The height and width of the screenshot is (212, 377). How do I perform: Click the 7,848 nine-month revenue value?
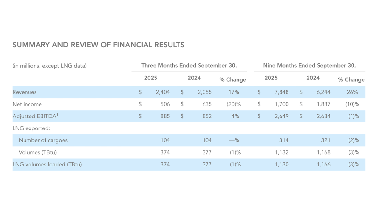click(x=282, y=92)
